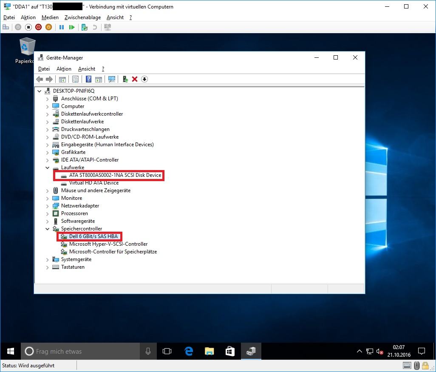Screen dimensions: 436x372
Task: Select Dell 6 GBit/s SAS HBA
Action: [x=93, y=236]
